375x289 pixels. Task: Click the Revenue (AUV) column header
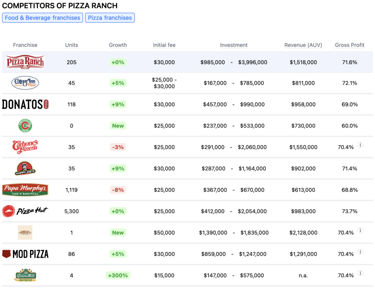(x=303, y=45)
